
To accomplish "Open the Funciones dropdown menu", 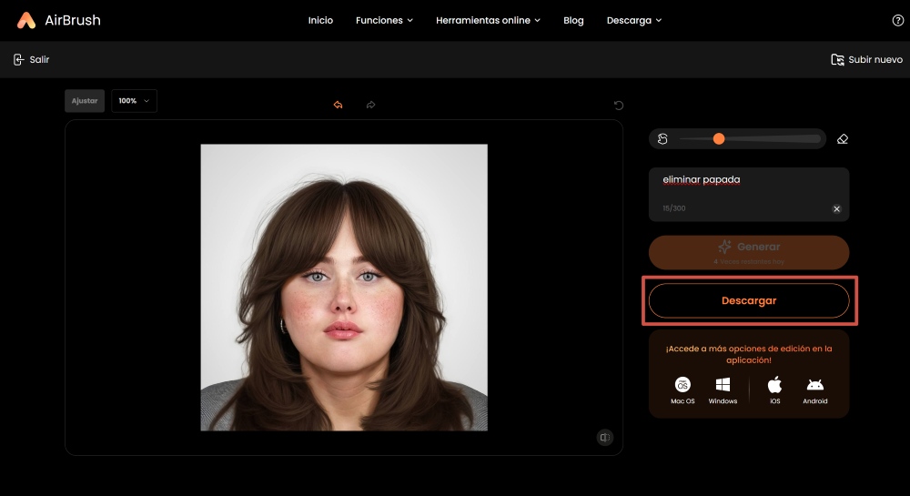I will point(384,20).
